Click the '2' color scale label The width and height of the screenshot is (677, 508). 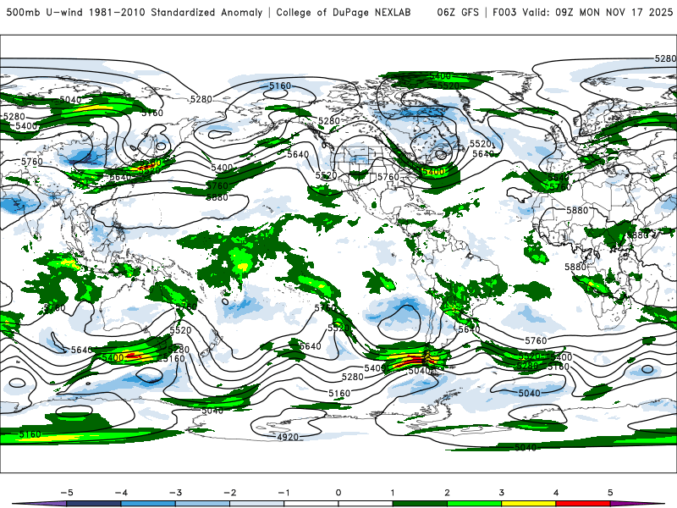(448, 493)
